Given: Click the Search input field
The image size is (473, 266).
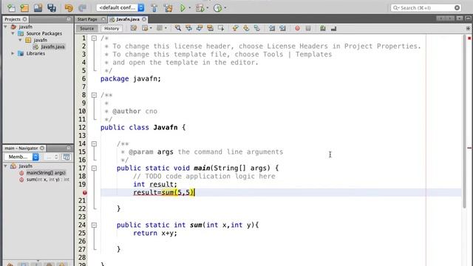Looking at the screenshot, I should click(x=426, y=7).
